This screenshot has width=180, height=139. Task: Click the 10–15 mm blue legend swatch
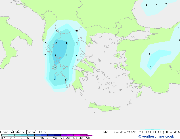[37, 135]
